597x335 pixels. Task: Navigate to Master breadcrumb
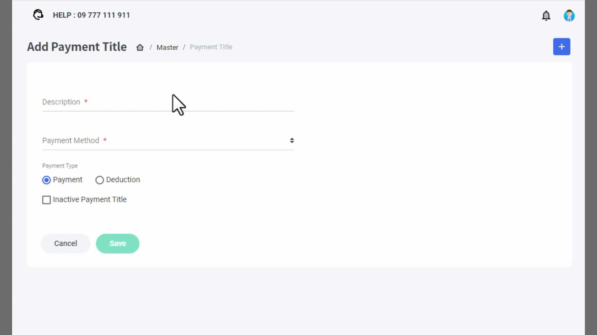point(167,47)
